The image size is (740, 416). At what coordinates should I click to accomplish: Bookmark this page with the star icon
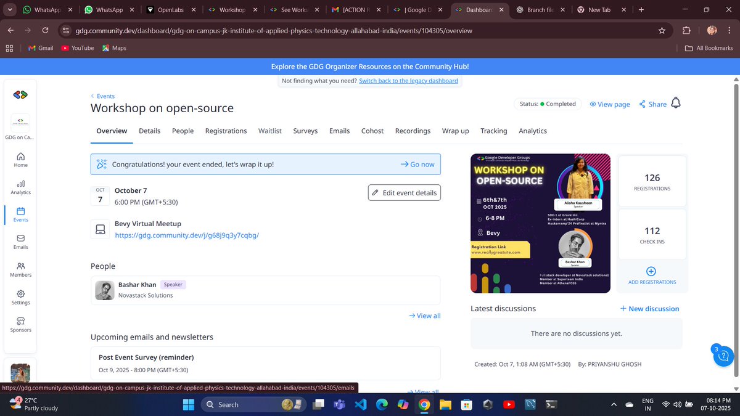662,30
